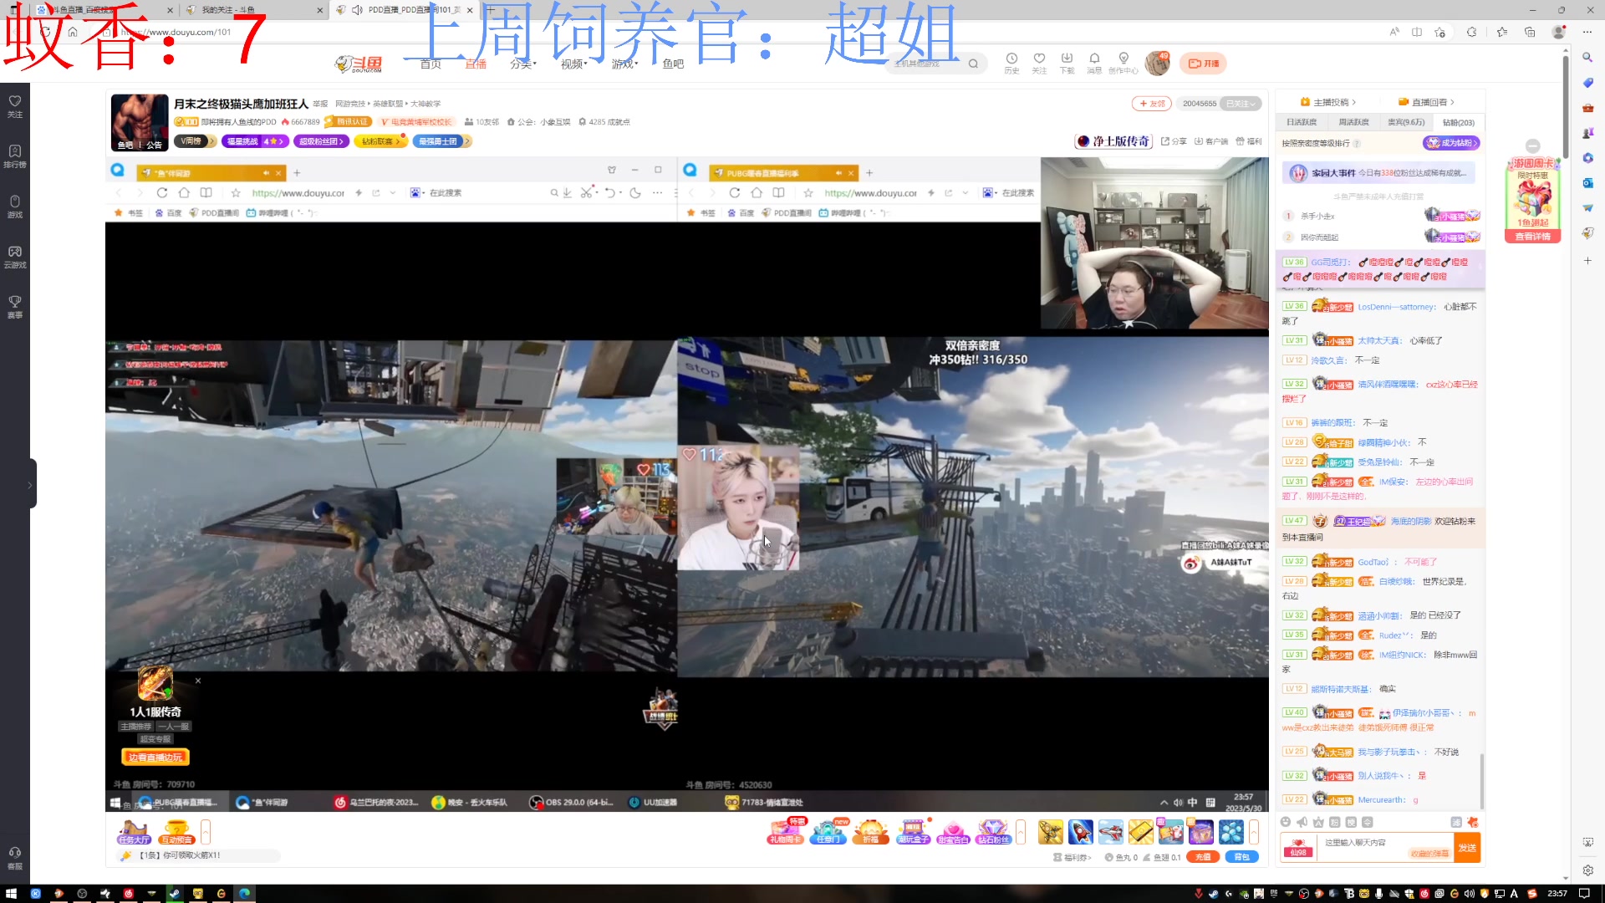Open 创作中心 creator center icon
The width and height of the screenshot is (1605, 903).
click(x=1123, y=63)
